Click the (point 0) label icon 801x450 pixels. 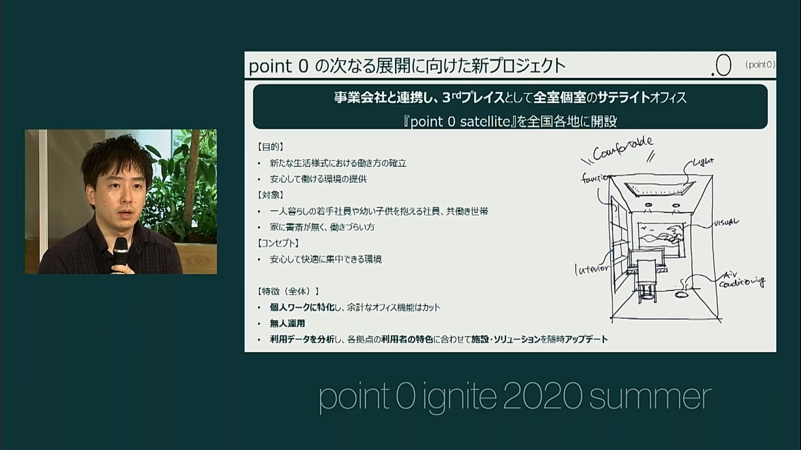tap(759, 65)
